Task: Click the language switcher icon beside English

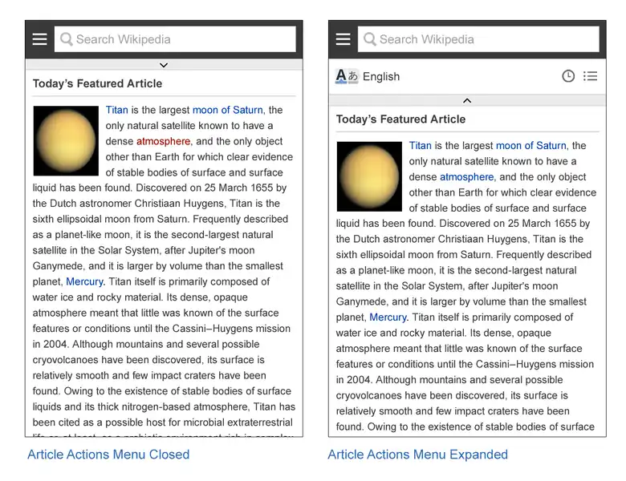Action: [346, 76]
